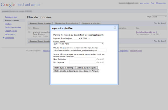Open Qualité des données in sidebar

tap(13, 27)
